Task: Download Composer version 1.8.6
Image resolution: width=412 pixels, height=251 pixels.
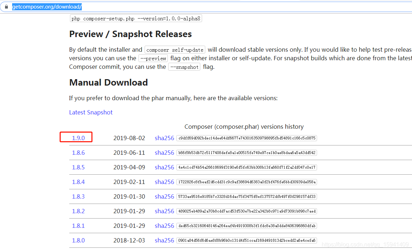Action: click(78, 153)
